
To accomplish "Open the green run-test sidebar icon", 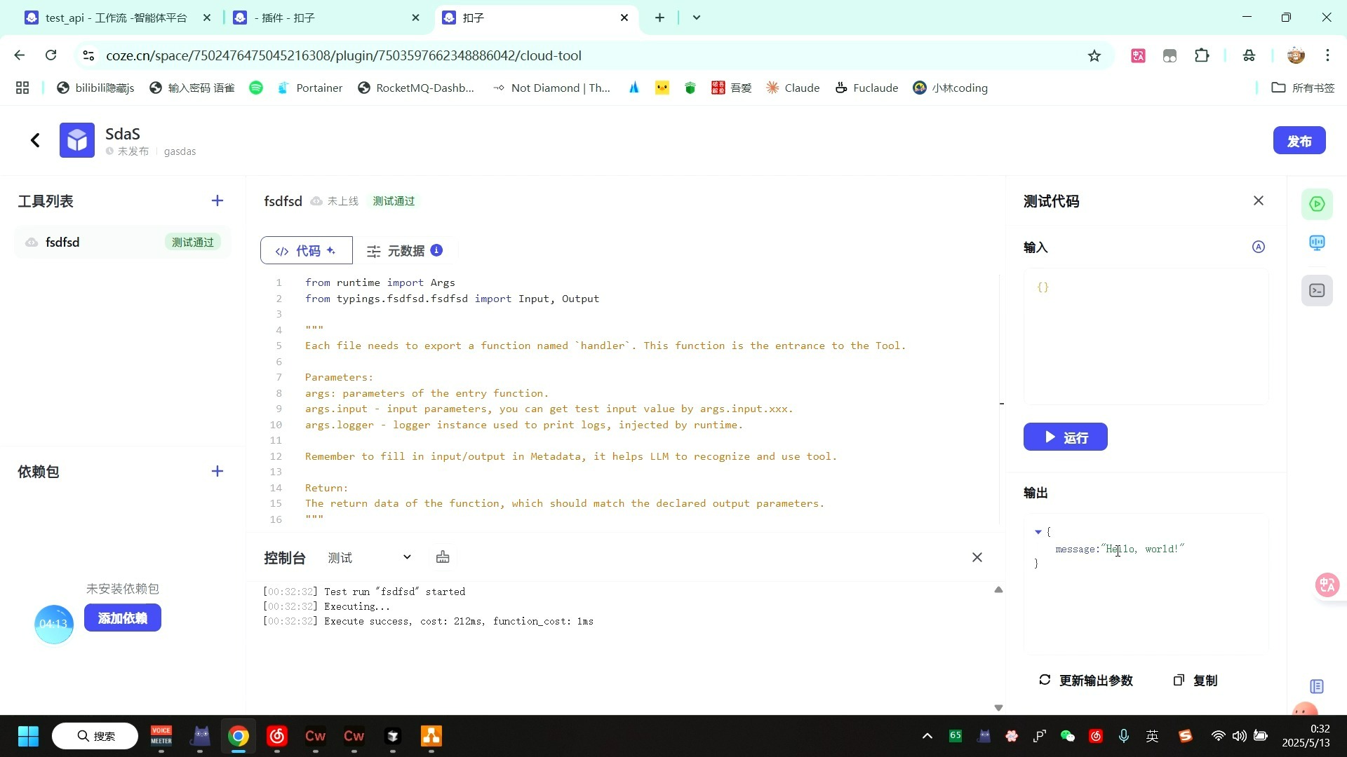I will [x=1317, y=204].
